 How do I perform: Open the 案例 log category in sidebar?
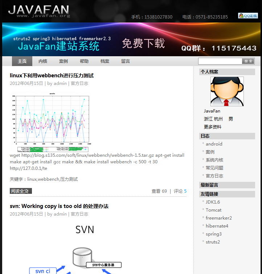coord(210,152)
